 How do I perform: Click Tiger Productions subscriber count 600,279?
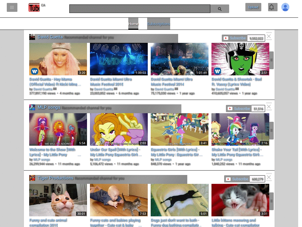pos(257,179)
